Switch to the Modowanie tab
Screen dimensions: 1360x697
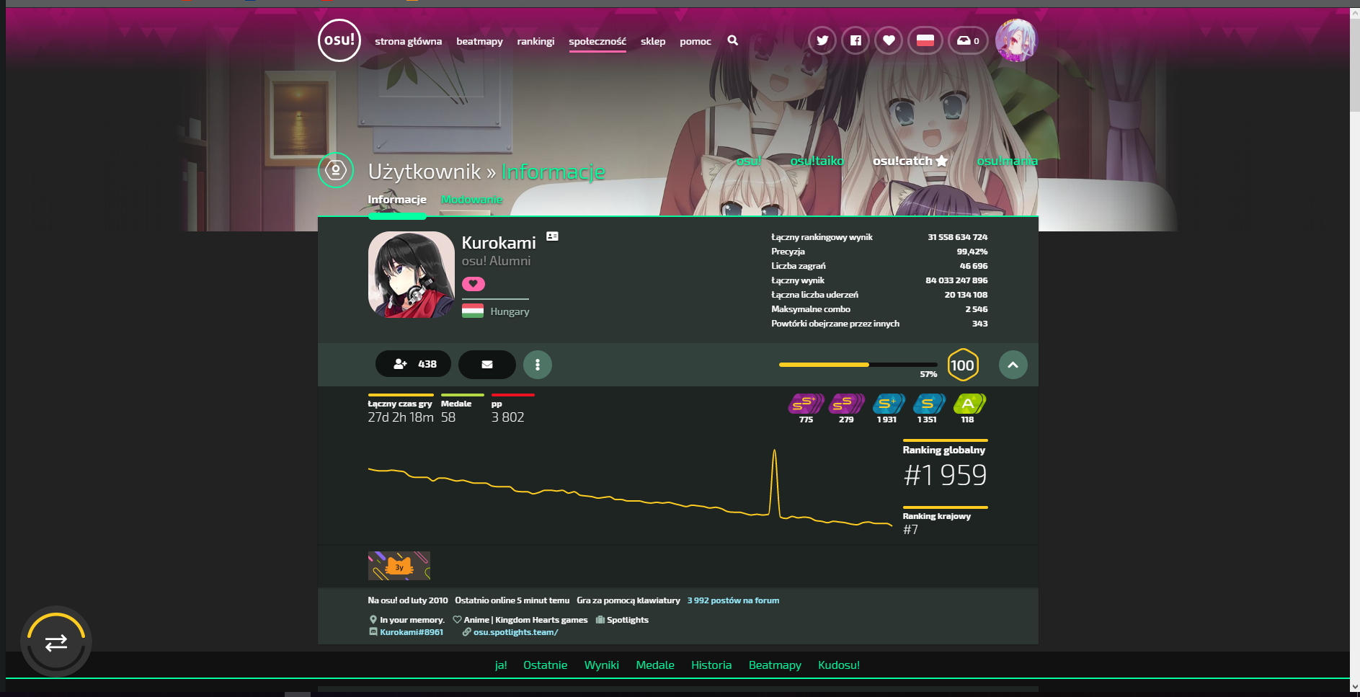pyautogui.click(x=471, y=200)
